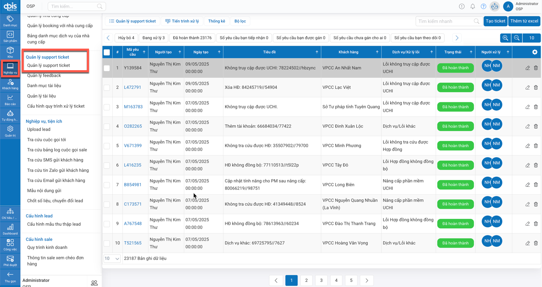Open the Thống kê tab
This screenshot has width=542, height=287.
[x=217, y=21]
